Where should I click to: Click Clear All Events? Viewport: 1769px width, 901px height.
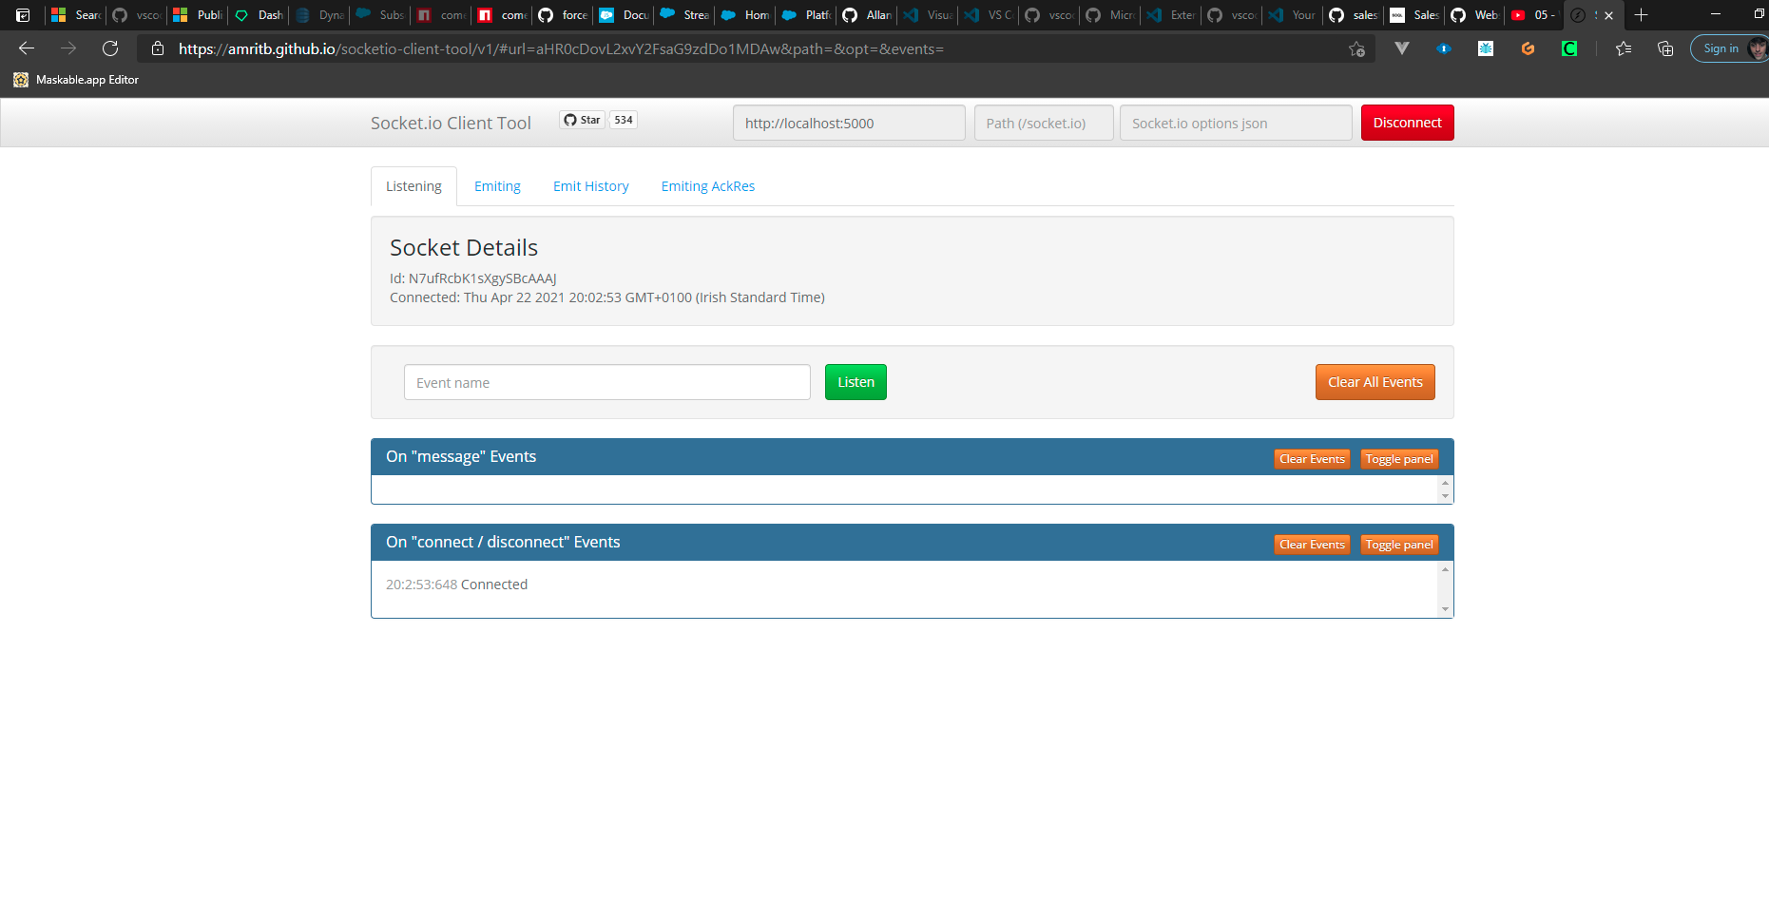[x=1375, y=381]
